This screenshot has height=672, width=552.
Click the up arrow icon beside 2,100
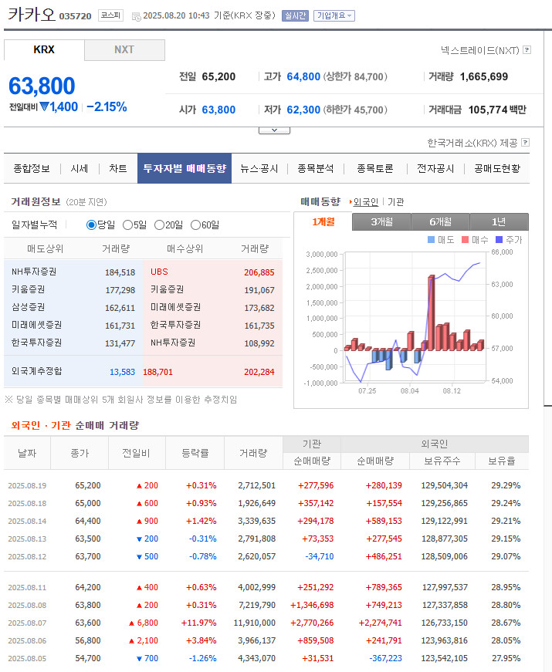pyautogui.click(x=132, y=641)
